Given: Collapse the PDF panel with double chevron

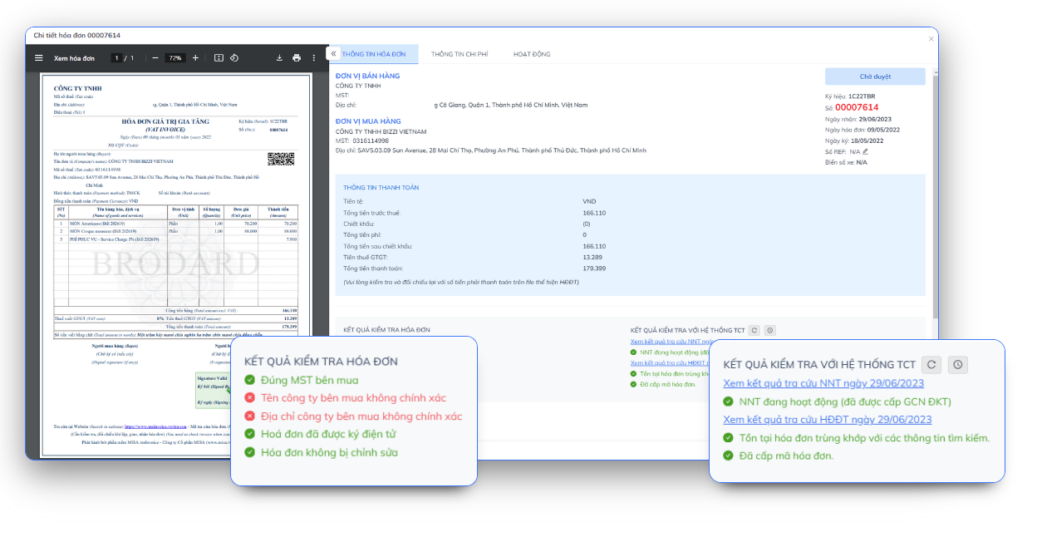Looking at the screenshot, I should point(333,54).
